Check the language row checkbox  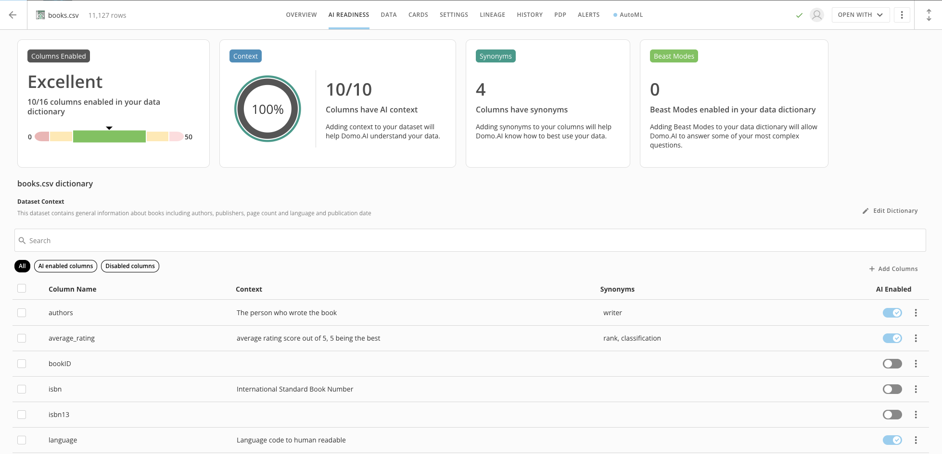pyautogui.click(x=22, y=440)
